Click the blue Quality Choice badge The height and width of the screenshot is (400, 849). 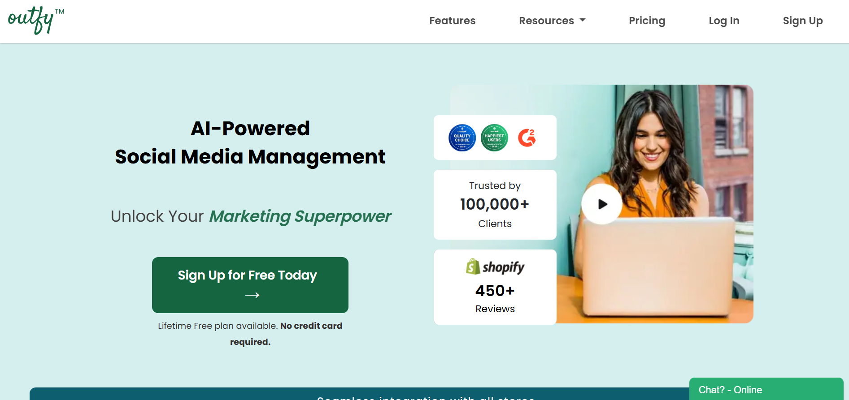pyautogui.click(x=462, y=138)
